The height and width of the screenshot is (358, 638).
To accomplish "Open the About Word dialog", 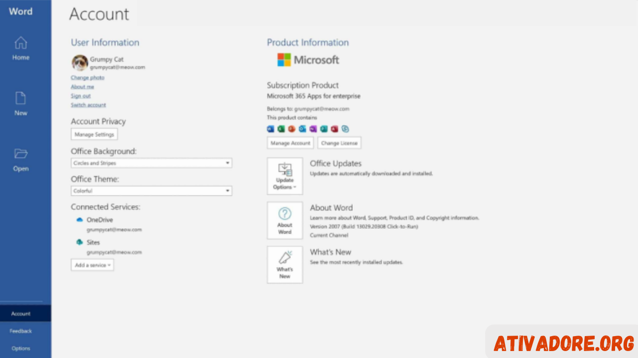I will point(285,220).
